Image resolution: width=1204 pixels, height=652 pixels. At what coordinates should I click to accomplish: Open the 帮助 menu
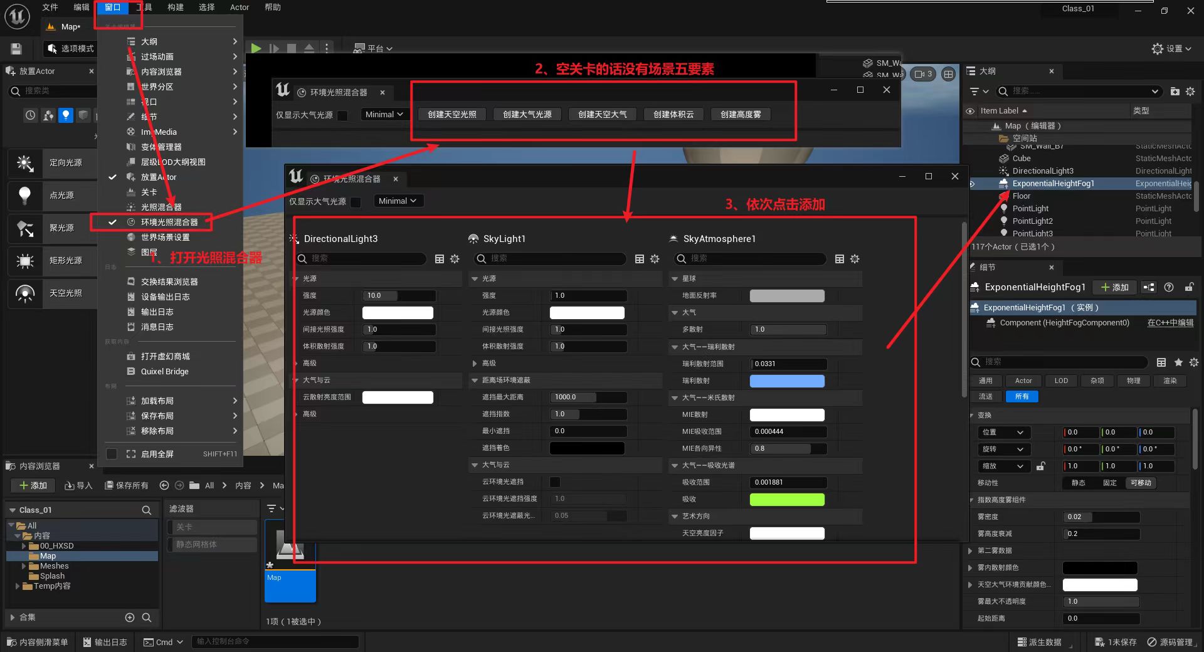click(273, 8)
